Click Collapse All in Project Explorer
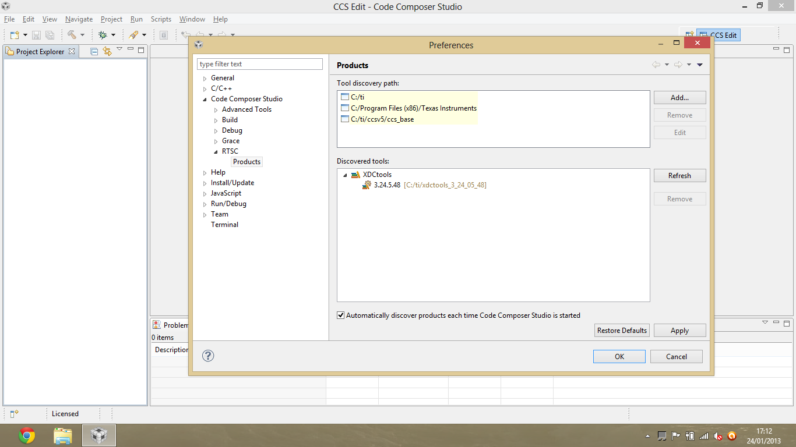Screen dimensions: 796x447 [x=94, y=51]
